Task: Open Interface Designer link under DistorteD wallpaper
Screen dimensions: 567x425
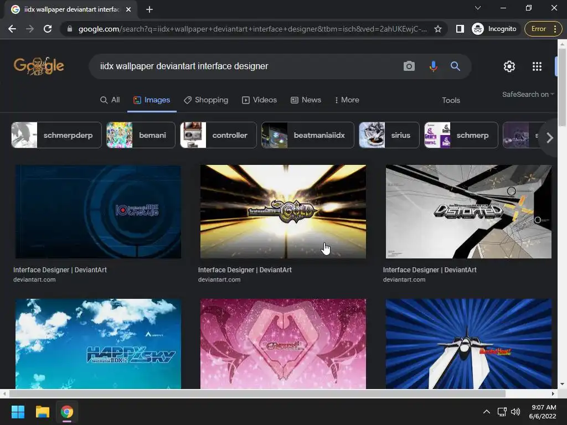Action: click(x=430, y=270)
